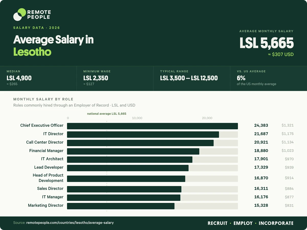Click the 'national average LSL 5,665' marker label
Screen dimensions: 307x230
point(107,114)
